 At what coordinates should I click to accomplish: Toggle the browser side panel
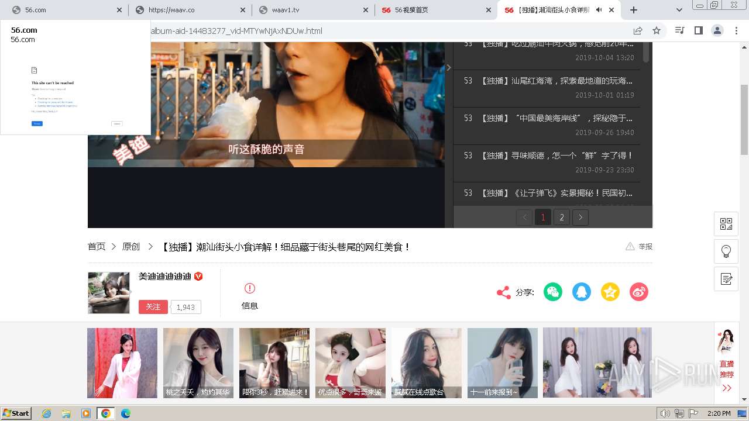[x=698, y=31]
